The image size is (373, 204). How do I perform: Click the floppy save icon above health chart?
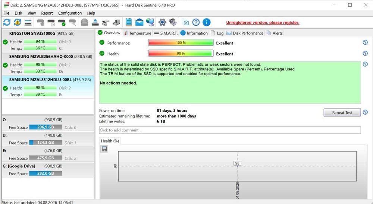point(104,149)
